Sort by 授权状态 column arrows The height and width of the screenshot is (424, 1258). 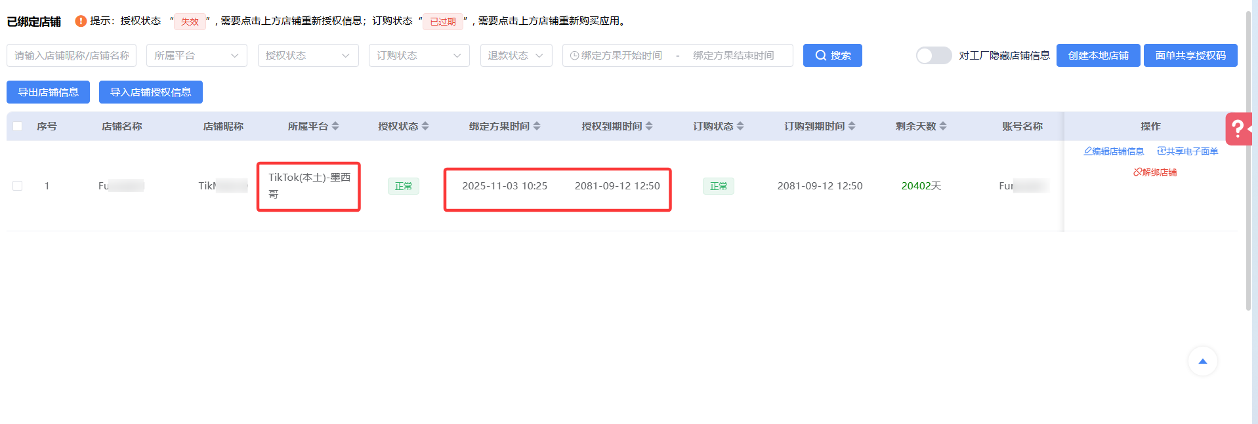coord(425,126)
